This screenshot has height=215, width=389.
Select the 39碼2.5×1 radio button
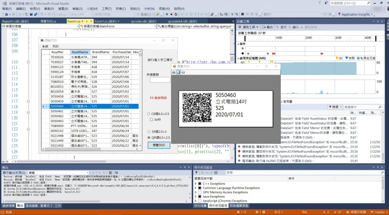tap(149, 132)
